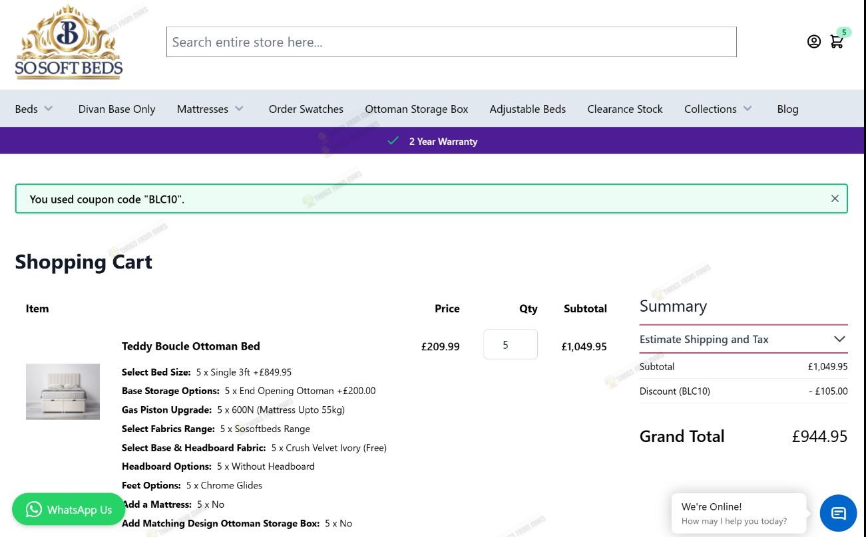The width and height of the screenshot is (866, 537).
Task: Click the Headboard Options line
Action: click(x=218, y=467)
